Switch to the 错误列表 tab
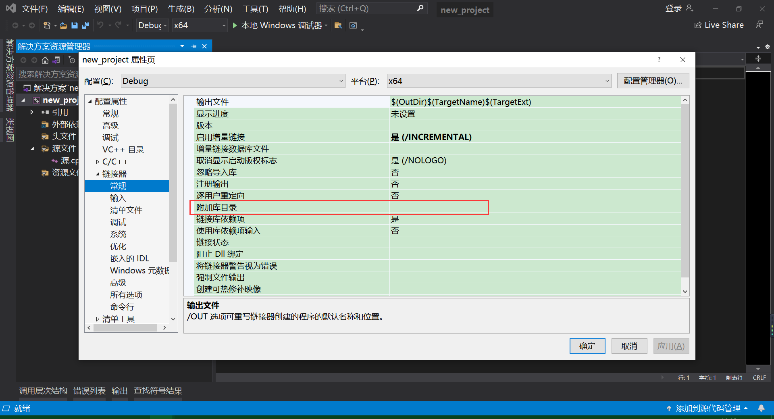The width and height of the screenshot is (774, 419). point(89,391)
